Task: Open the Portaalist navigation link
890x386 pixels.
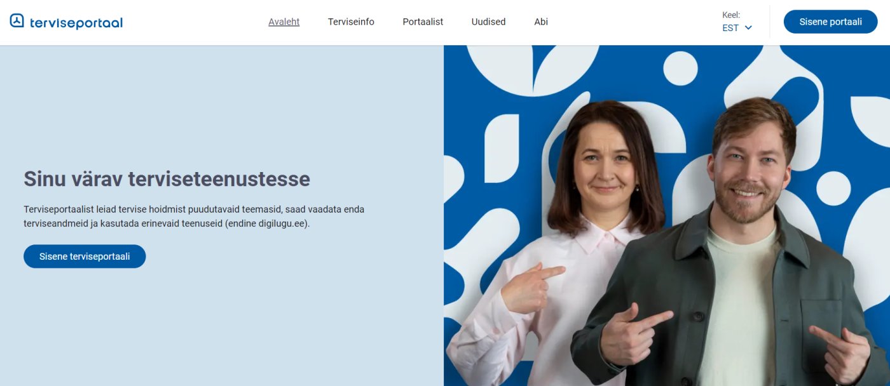Action: tap(423, 22)
